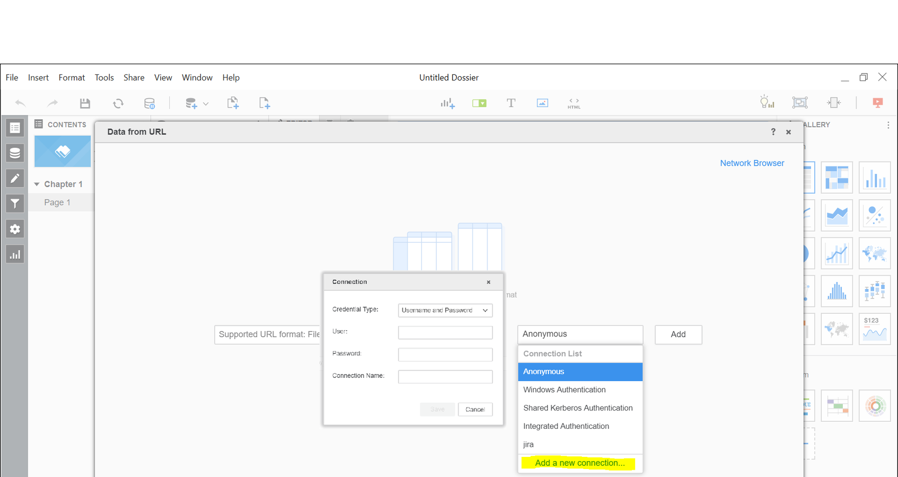Select Integrated Authentication option
This screenshot has height=477, width=898.
tap(580, 427)
